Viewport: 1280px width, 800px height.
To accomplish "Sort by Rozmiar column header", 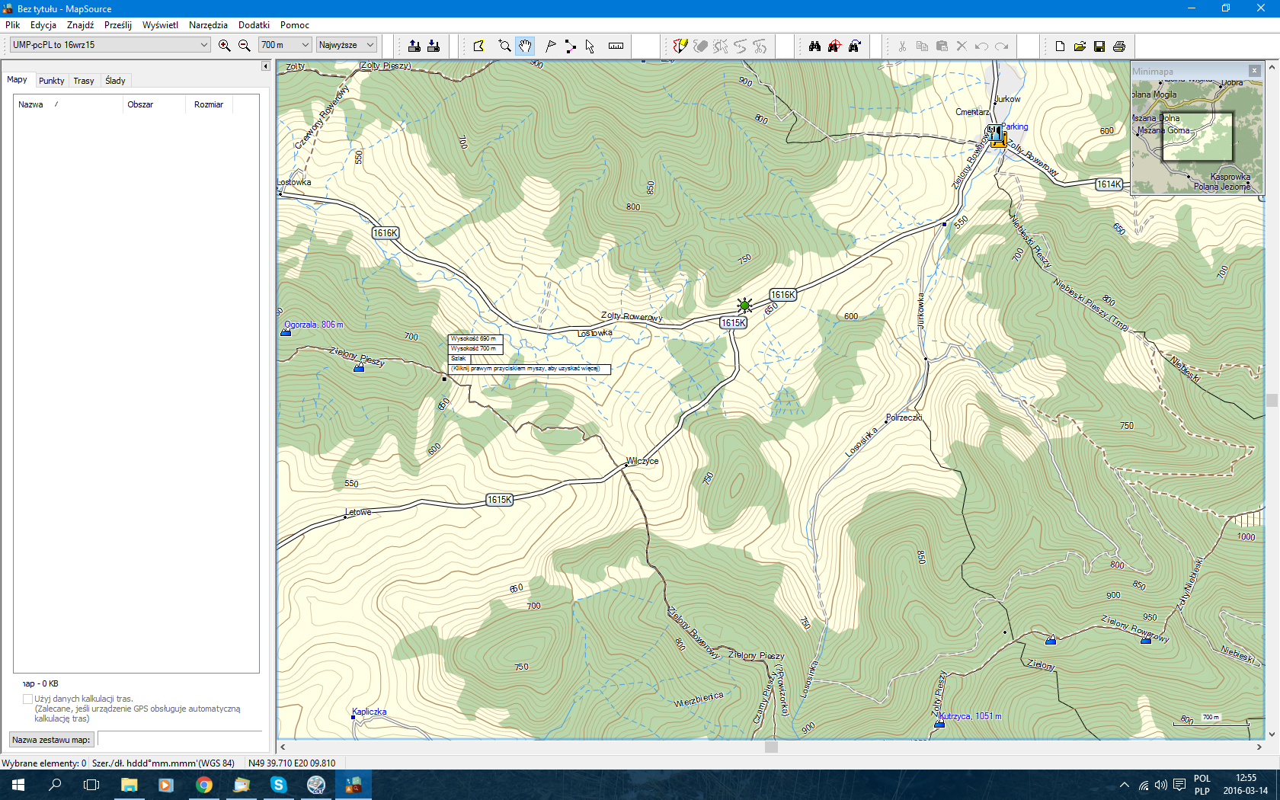I will point(209,104).
